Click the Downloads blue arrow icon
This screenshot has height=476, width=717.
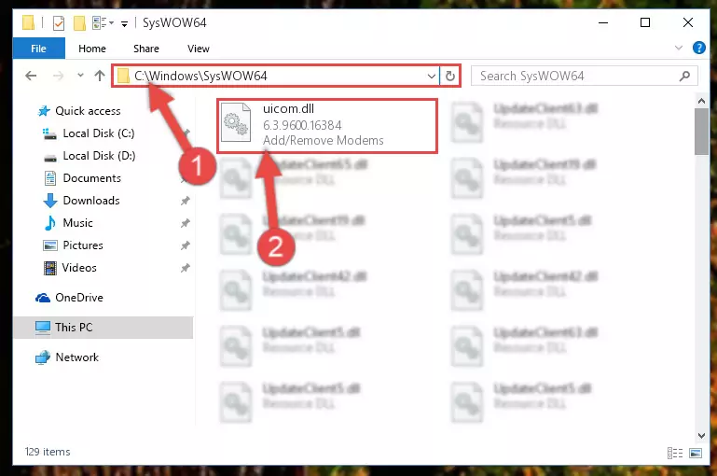pos(49,201)
